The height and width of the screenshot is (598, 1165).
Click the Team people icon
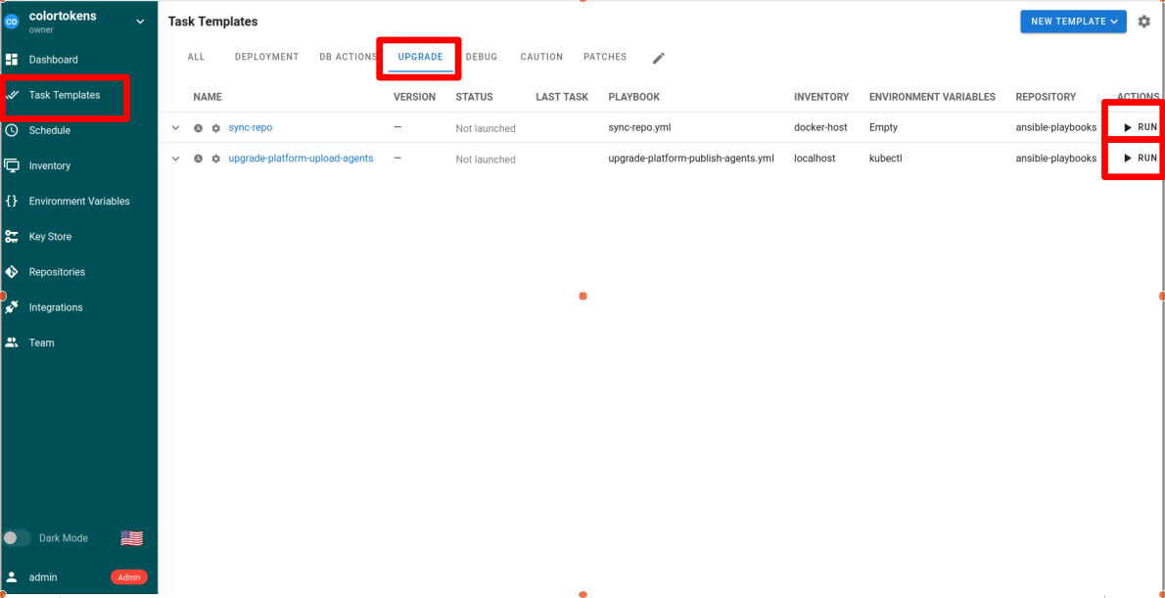coord(12,343)
